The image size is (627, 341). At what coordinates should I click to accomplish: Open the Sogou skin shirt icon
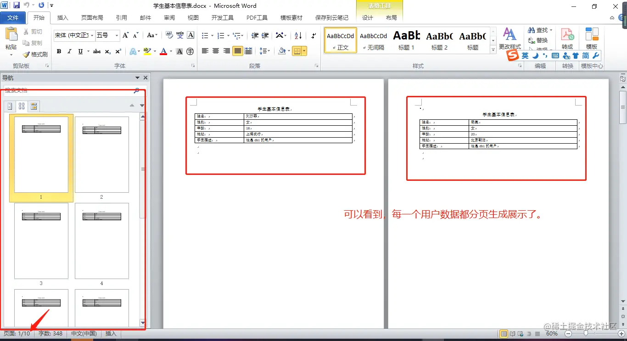[x=576, y=56]
